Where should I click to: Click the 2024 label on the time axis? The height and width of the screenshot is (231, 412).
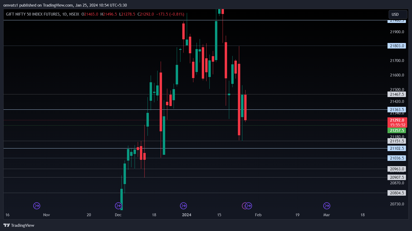point(187,215)
